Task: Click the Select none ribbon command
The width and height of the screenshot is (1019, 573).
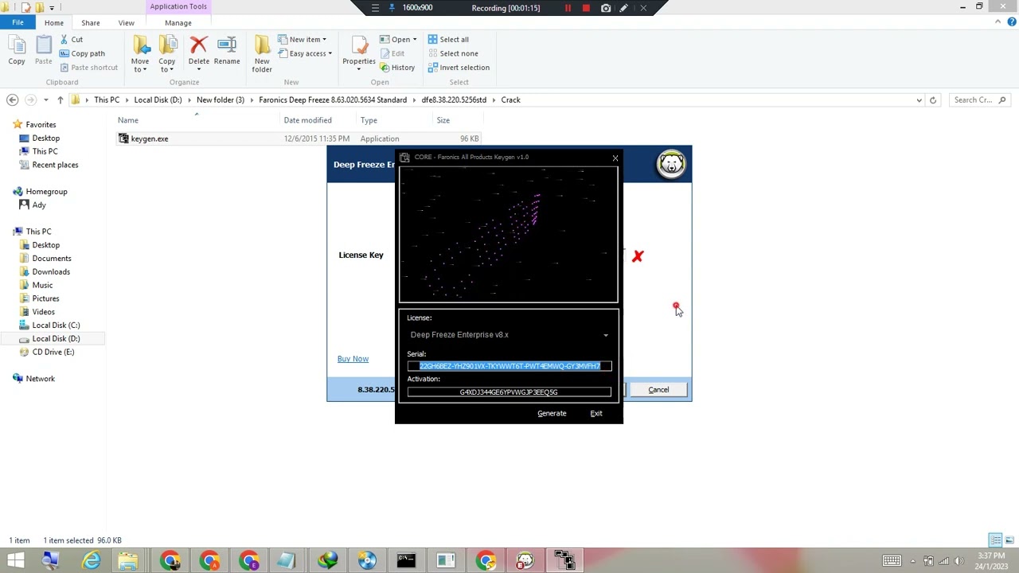Action: coord(452,53)
